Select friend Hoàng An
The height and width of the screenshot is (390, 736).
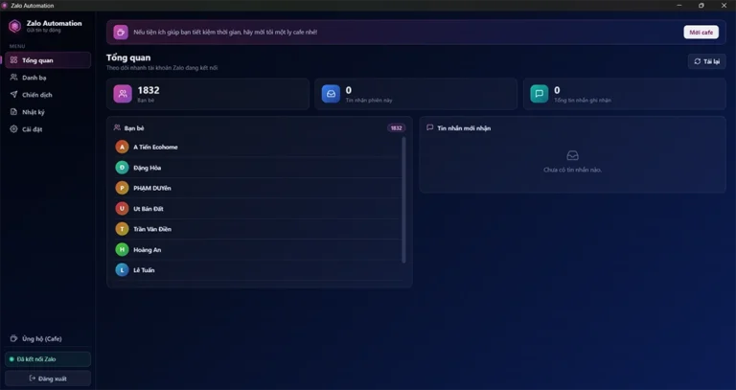(258, 250)
